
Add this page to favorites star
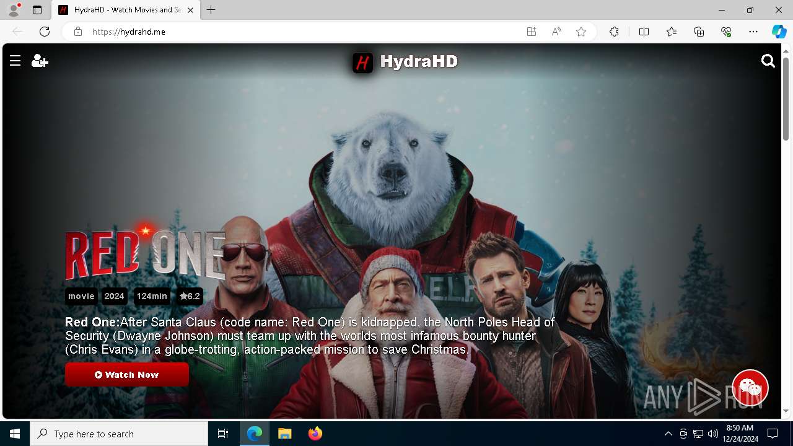tap(581, 32)
